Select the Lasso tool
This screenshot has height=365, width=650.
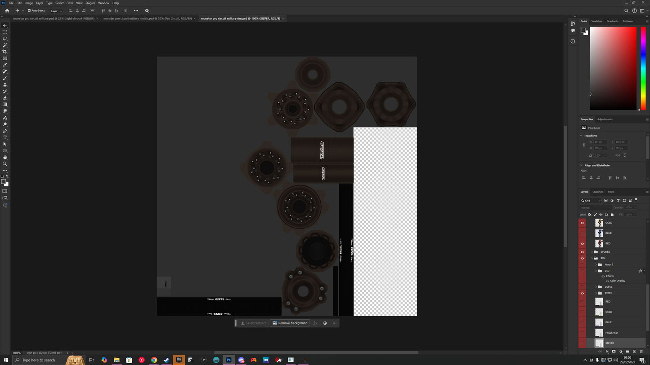click(5, 39)
